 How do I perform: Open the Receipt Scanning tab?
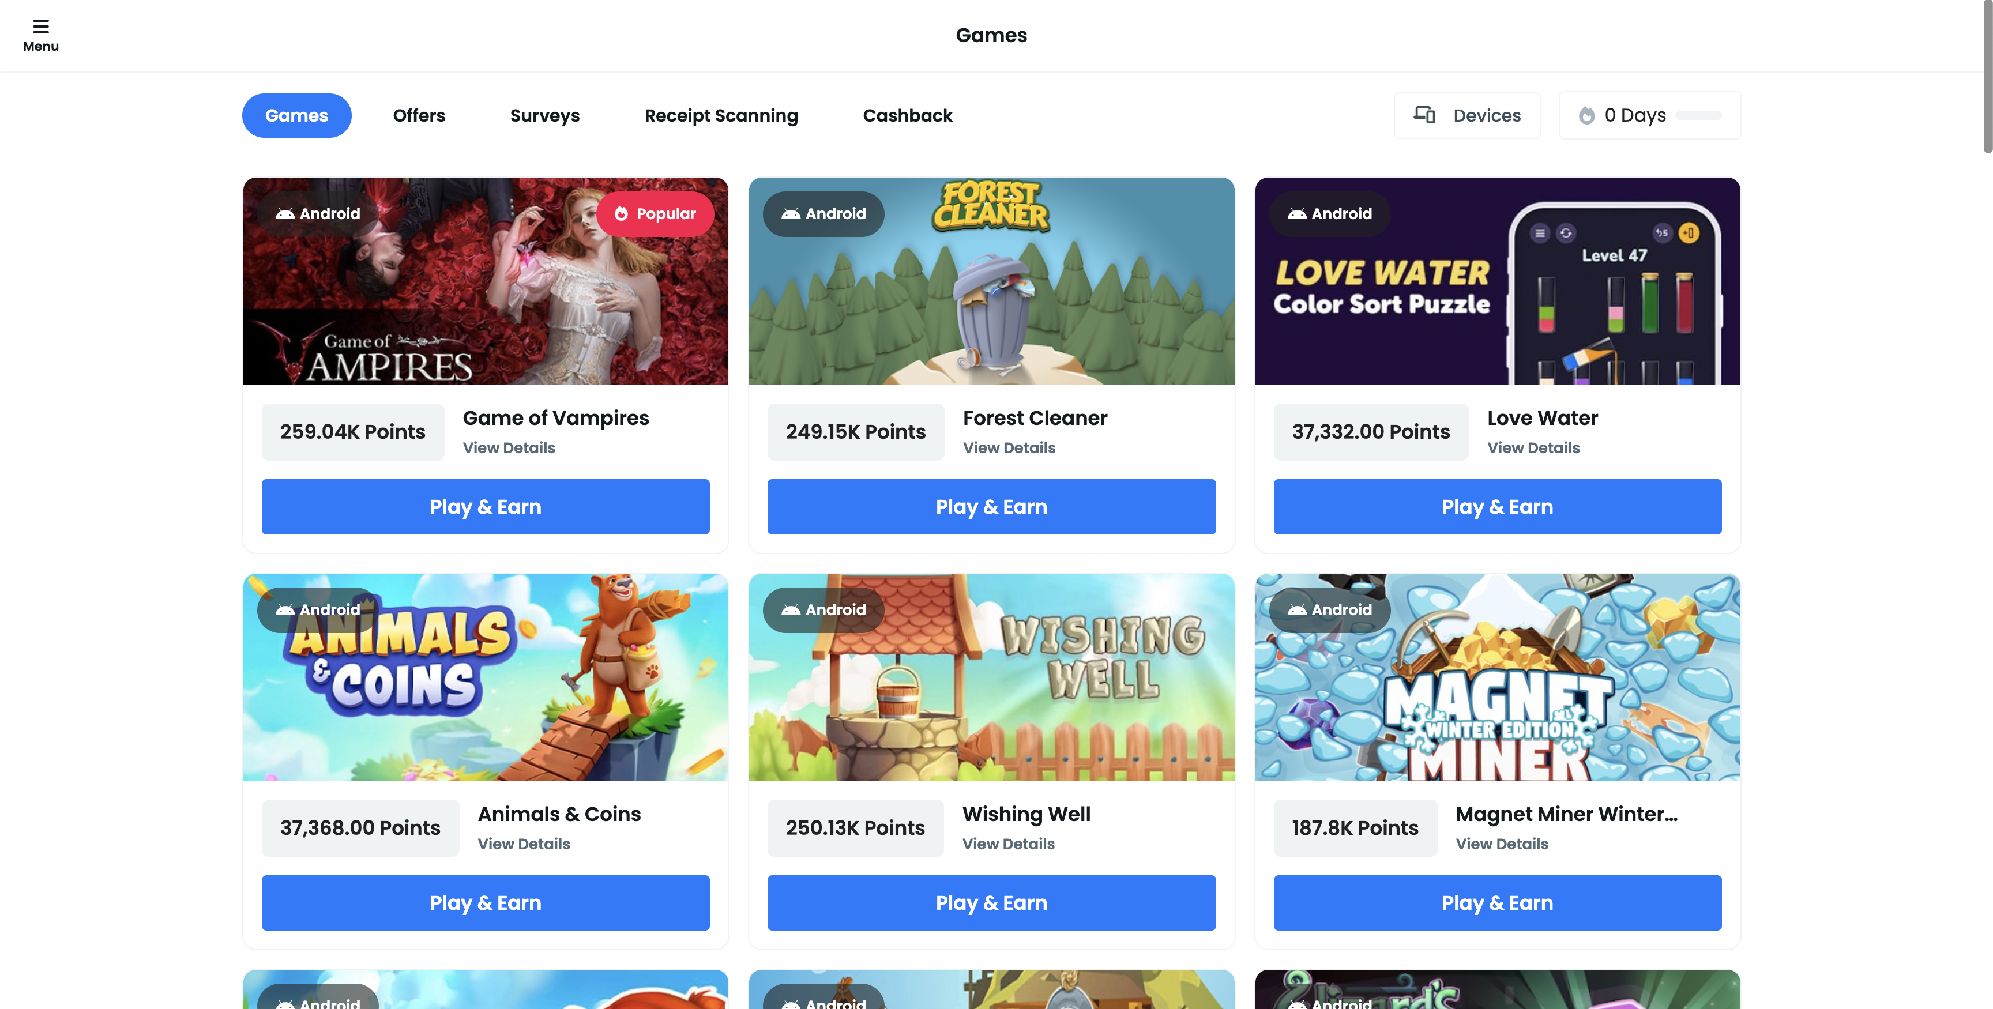721,115
